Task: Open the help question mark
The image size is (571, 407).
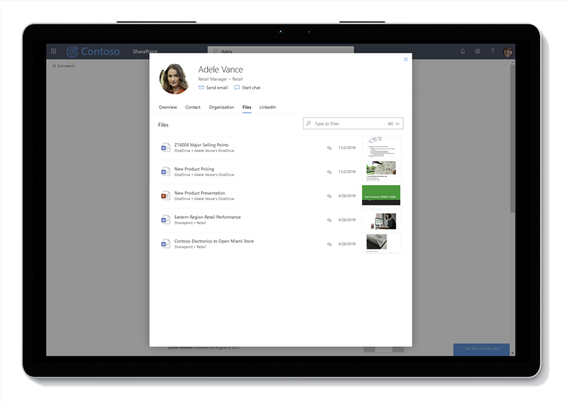Action: [492, 51]
